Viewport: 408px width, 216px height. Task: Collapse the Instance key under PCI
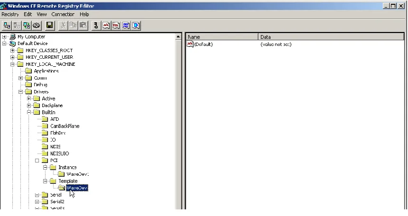(45, 167)
